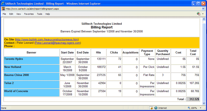Click the Clicks column header

[114, 53]
